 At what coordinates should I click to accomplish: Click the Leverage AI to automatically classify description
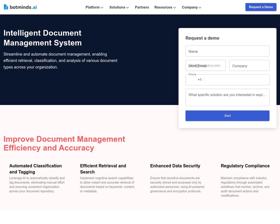(37, 185)
